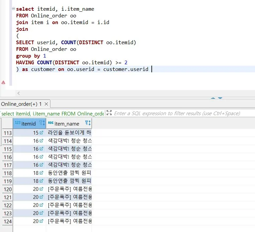Select row number 114 header
Screen dimensions: 255x232
click(8, 141)
